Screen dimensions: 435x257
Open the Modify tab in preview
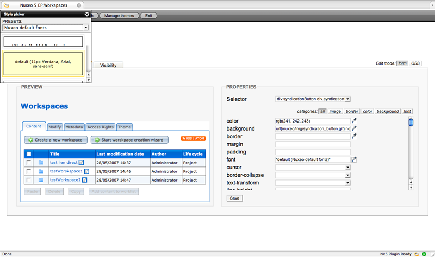pos(55,127)
